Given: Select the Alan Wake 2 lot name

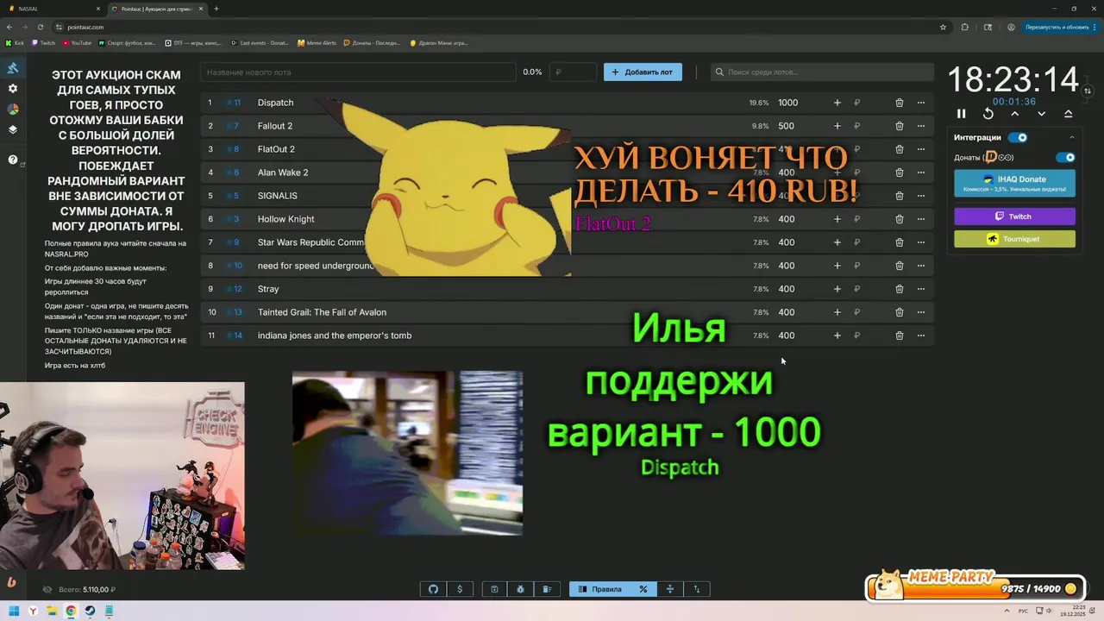Looking at the screenshot, I should pyautogui.click(x=283, y=172).
